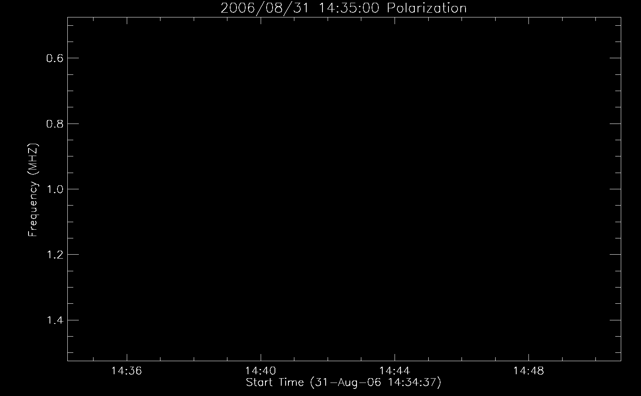Viewport: 641px width, 396px height.
Task: Click the 'Start Time (31-Aug-06 14:34:37)' label
Action: pyautogui.click(x=343, y=383)
